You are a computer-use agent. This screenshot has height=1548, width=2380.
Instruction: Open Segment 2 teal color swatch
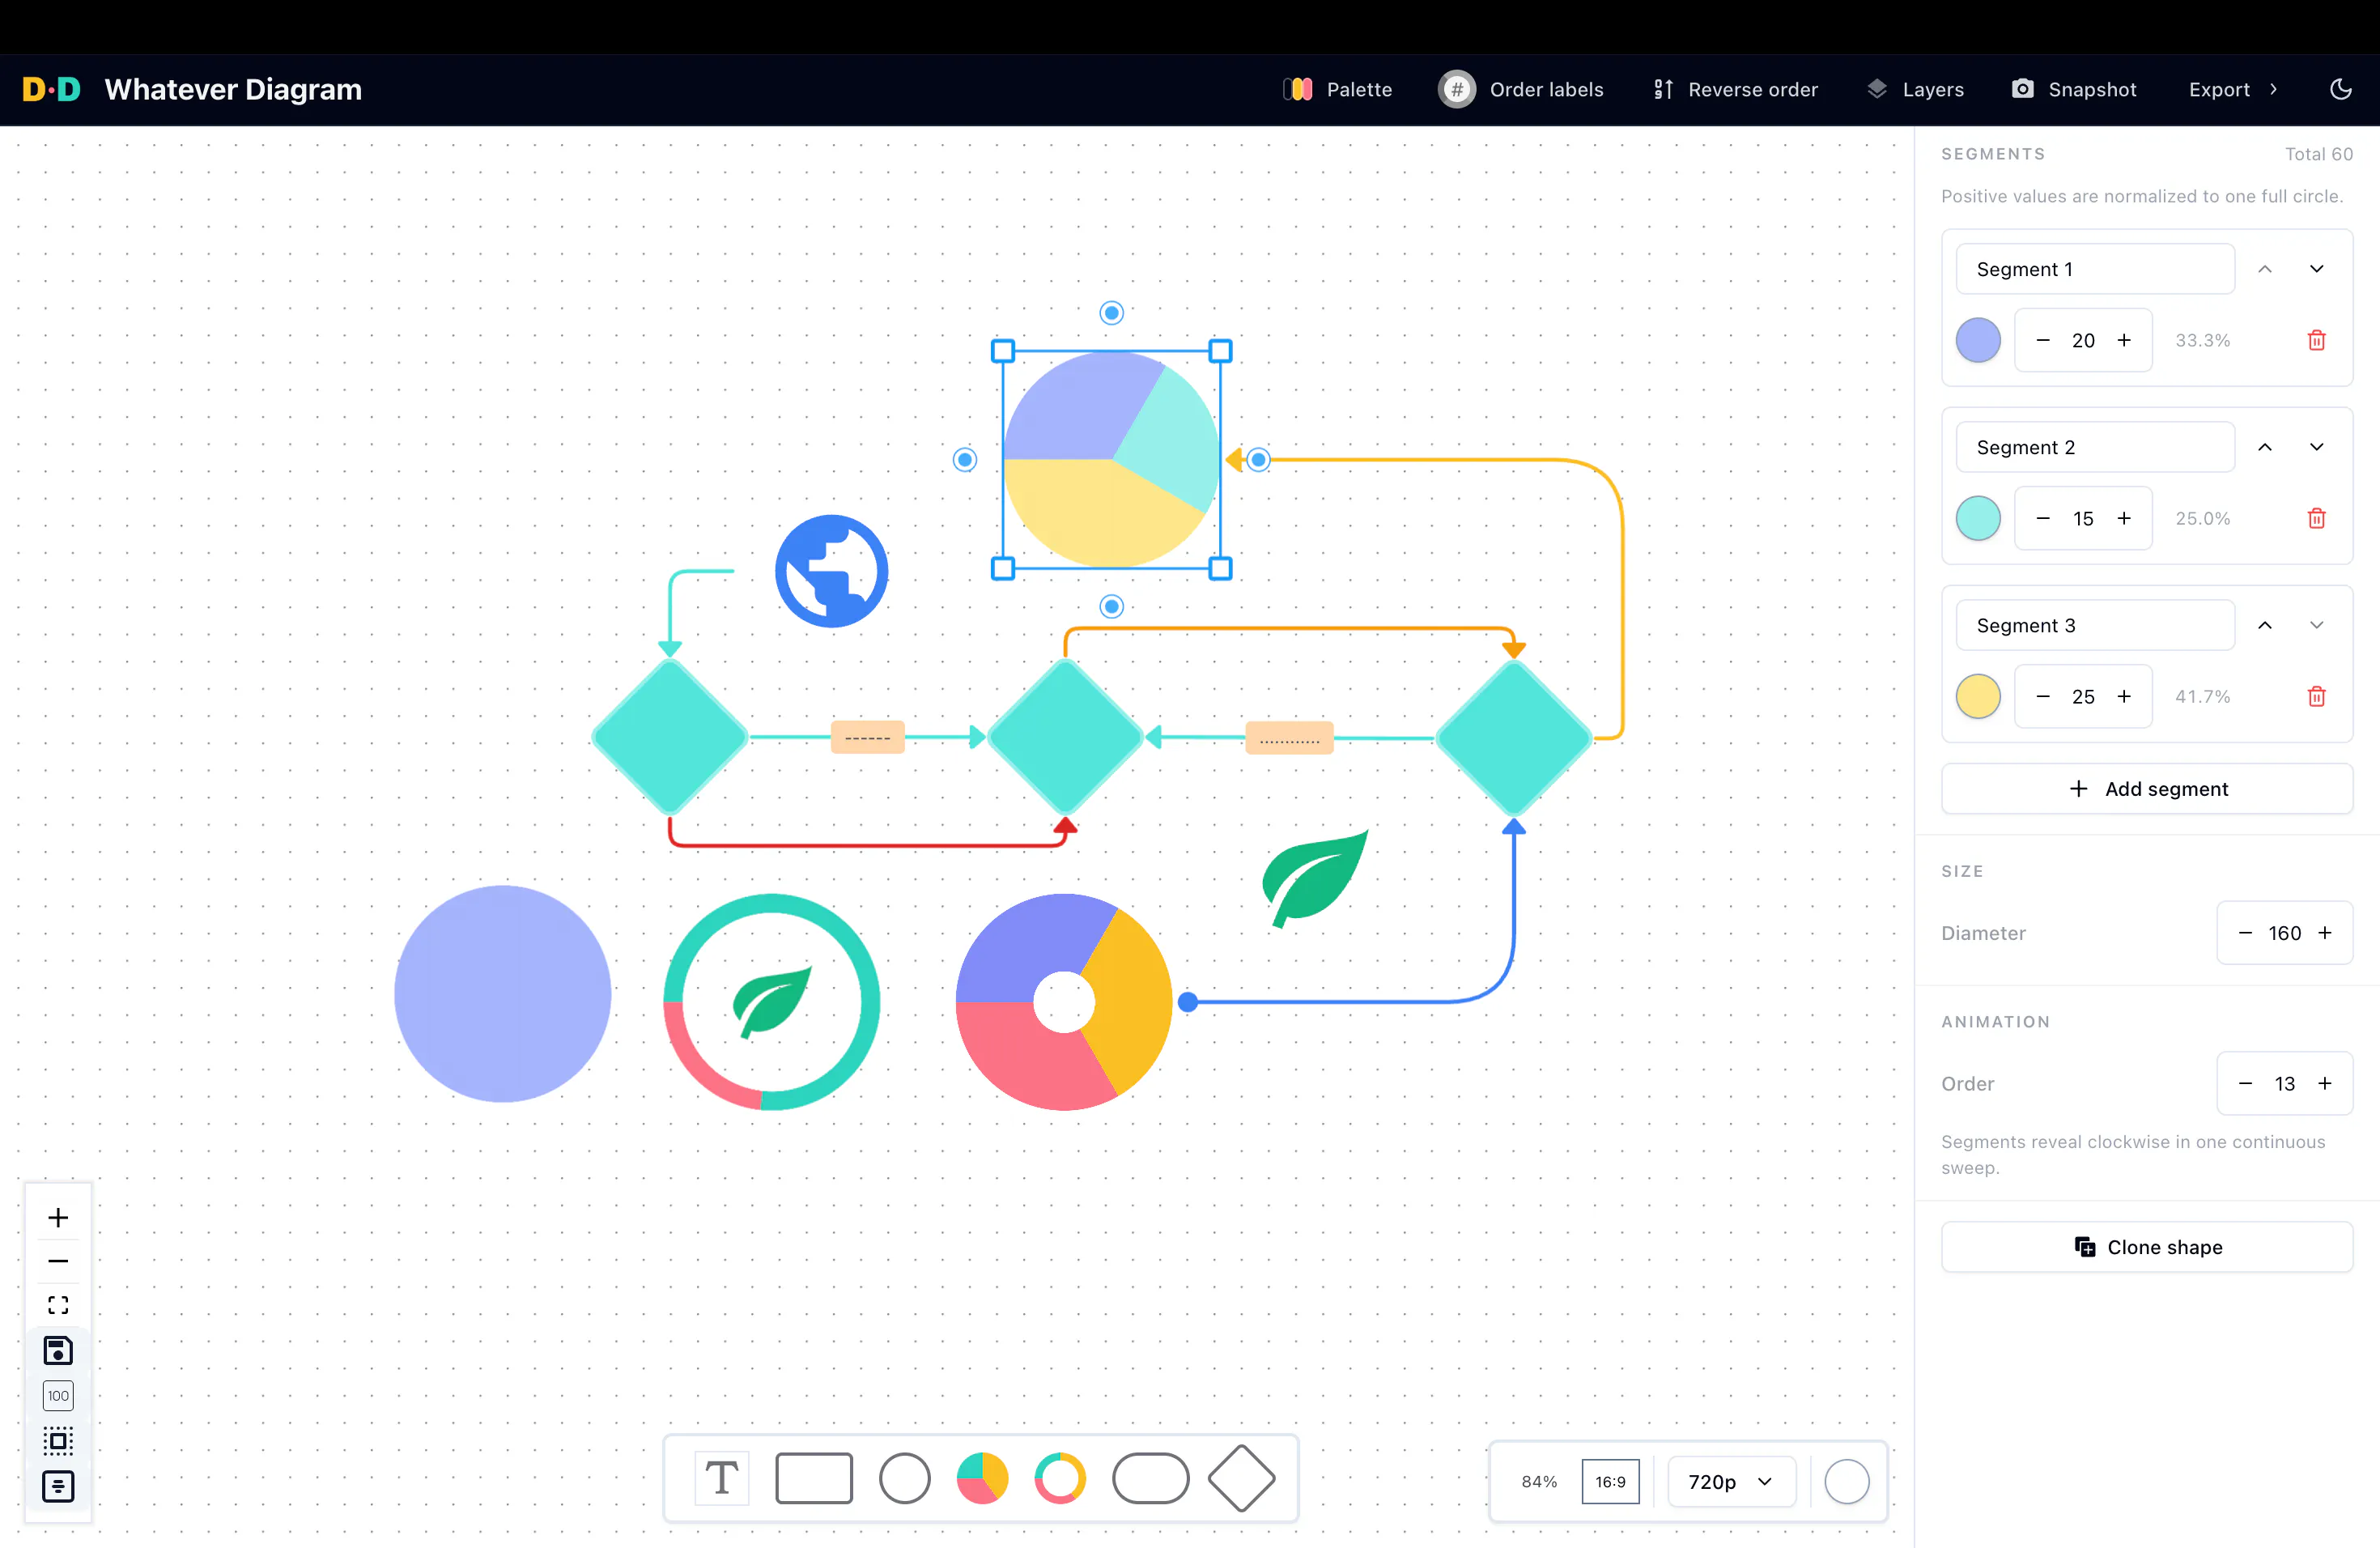point(1978,518)
